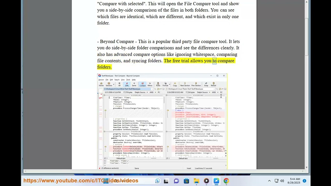331x186 pixels.
Task: Open Session menu in Beyond Compare
Action: pyautogui.click(x=101, y=80)
